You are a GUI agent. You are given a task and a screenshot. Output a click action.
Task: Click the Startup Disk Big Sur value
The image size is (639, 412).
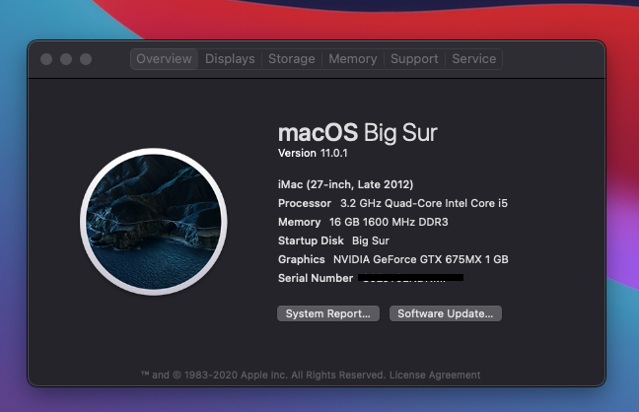tap(371, 240)
